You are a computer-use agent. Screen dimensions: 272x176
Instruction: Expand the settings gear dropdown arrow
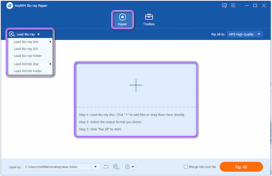pos(133,167)
